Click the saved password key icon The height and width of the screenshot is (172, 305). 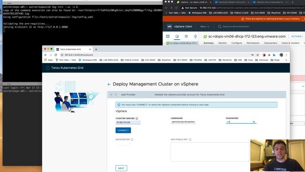point(253,55)
